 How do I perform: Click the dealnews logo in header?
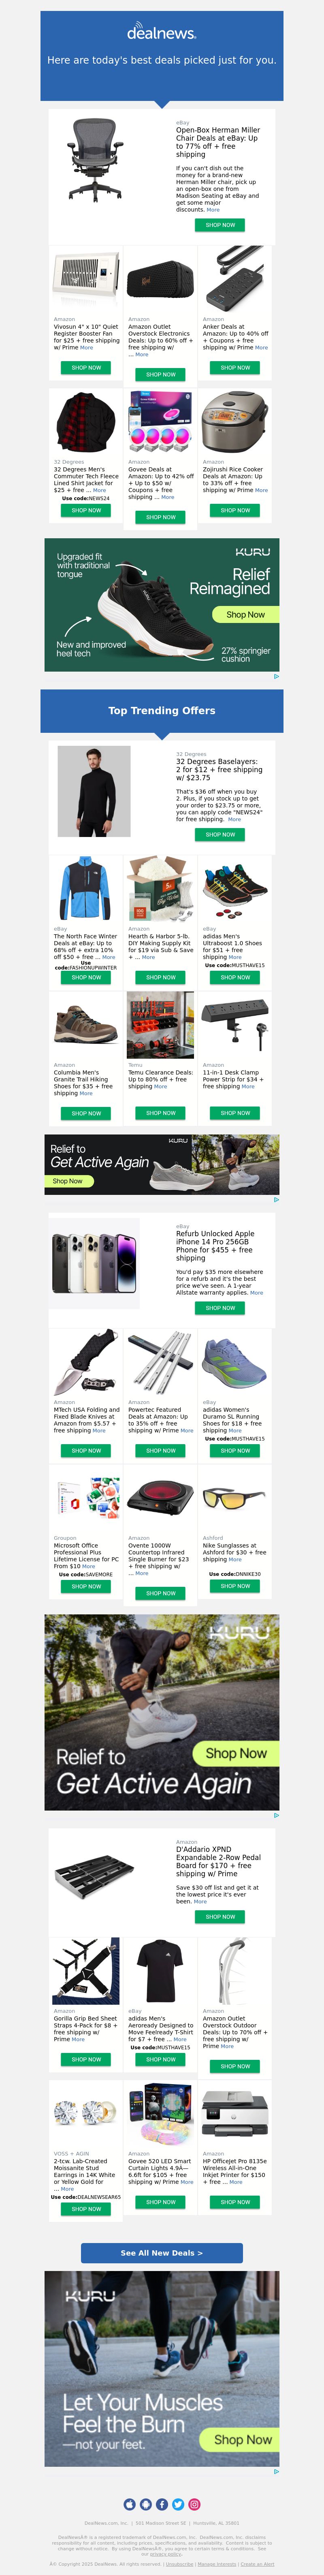coord(162,33)
